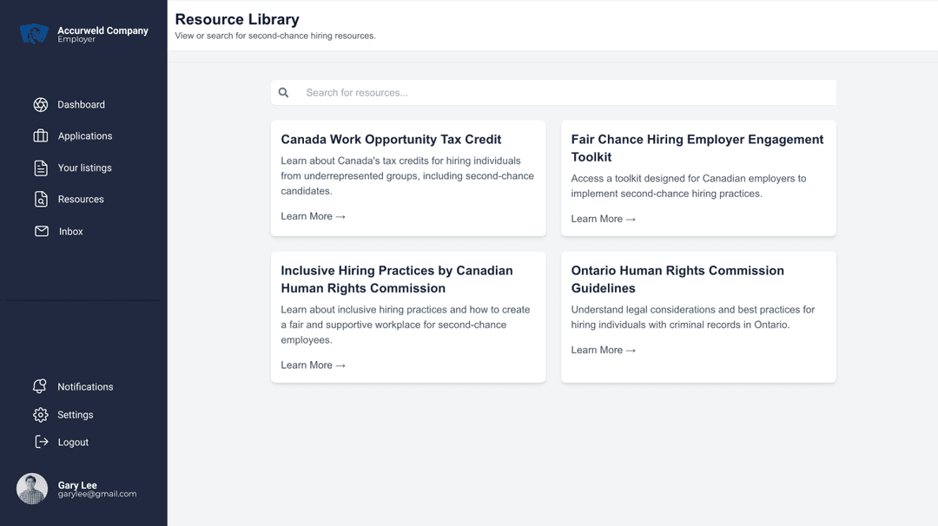Click the 'Access a toolkit designed' description
Viewport: 938px width, 526px height.
pos(689,186)
